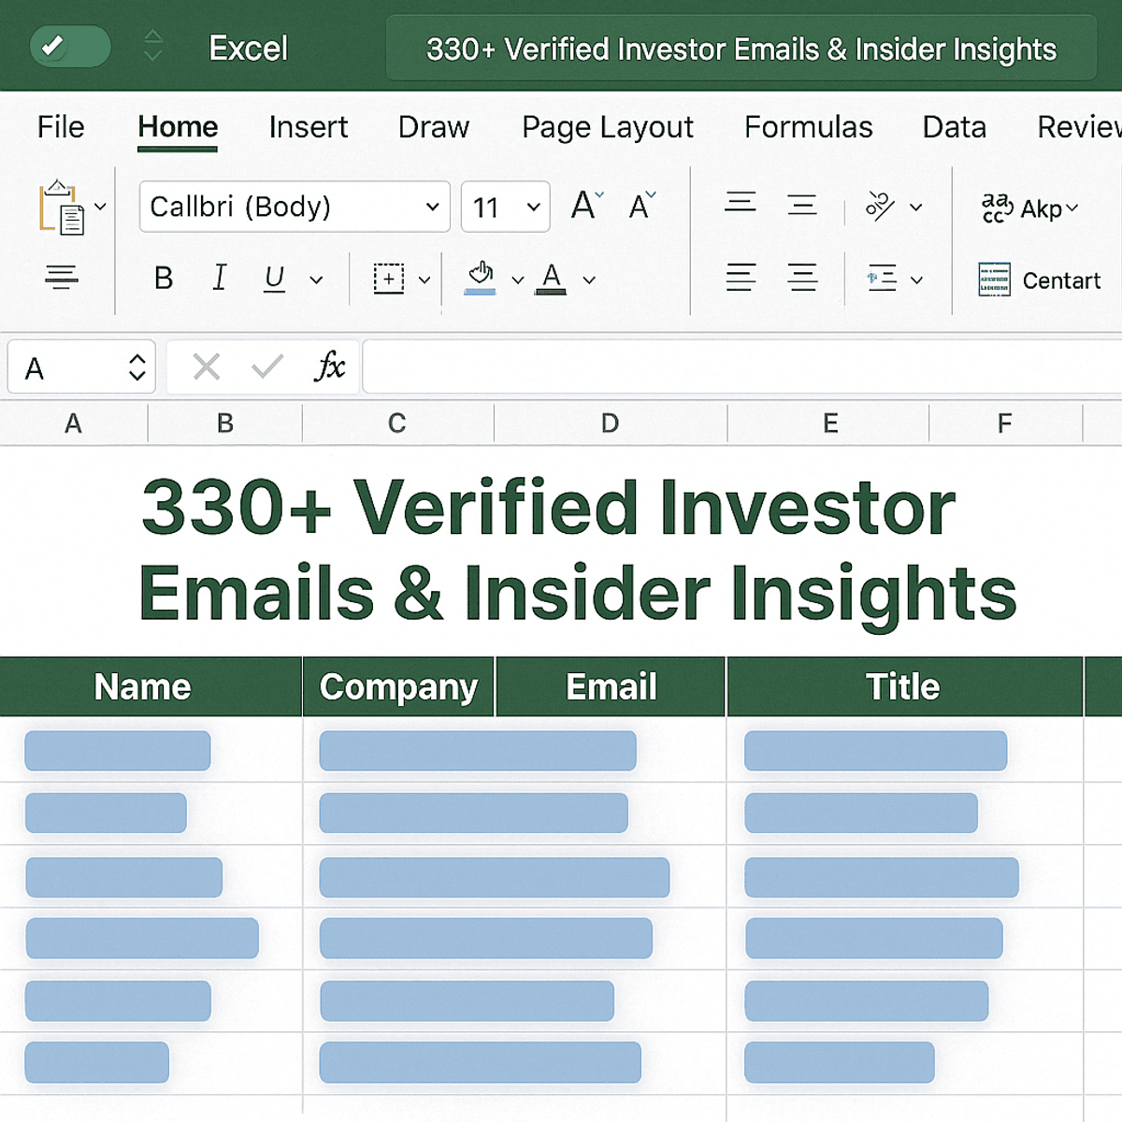1122x1122 pixels.
Task: Expand the fill color dropdown arrow
Action: pos(517,280)
